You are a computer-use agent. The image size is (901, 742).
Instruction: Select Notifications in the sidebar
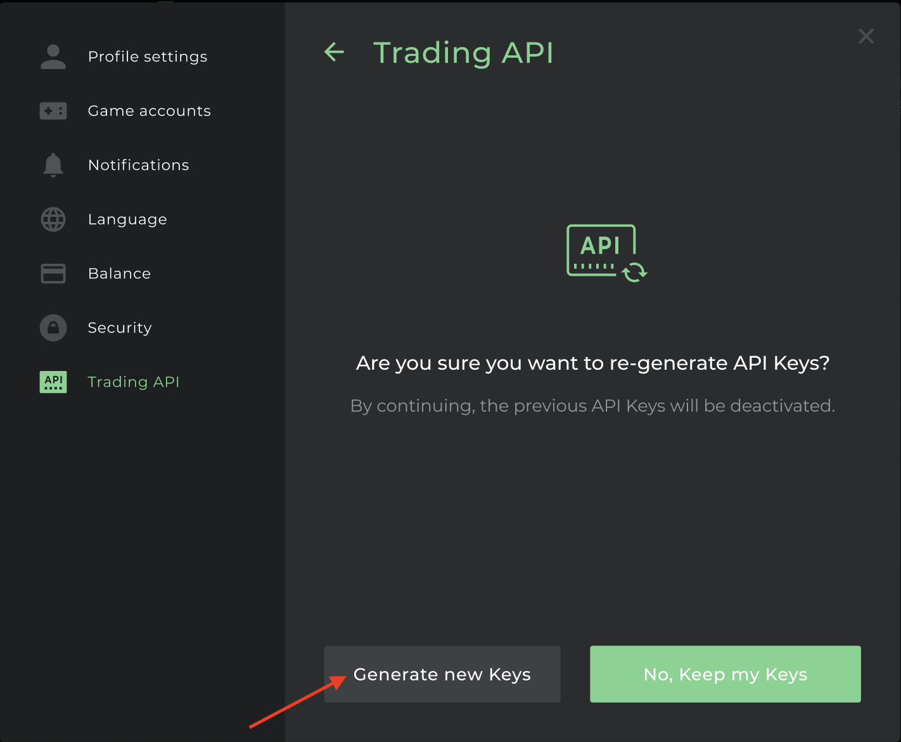[x=139, y=165]
